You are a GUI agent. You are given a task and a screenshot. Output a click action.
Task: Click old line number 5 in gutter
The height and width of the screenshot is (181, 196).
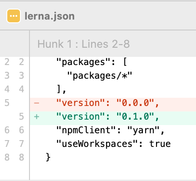[7, 103]
